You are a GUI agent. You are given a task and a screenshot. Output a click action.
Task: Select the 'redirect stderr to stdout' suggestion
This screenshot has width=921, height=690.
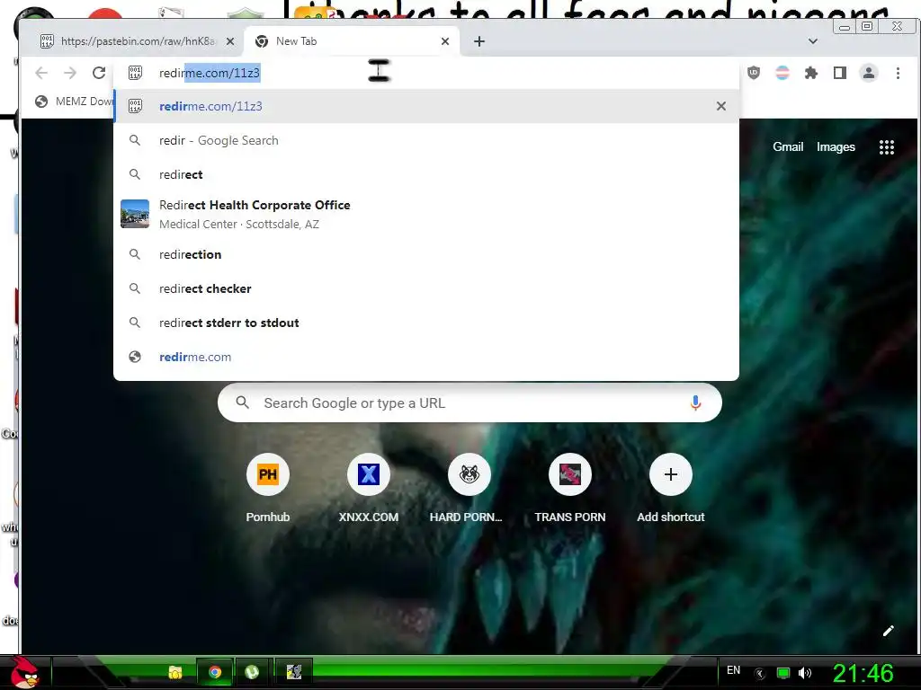[426, 323]
